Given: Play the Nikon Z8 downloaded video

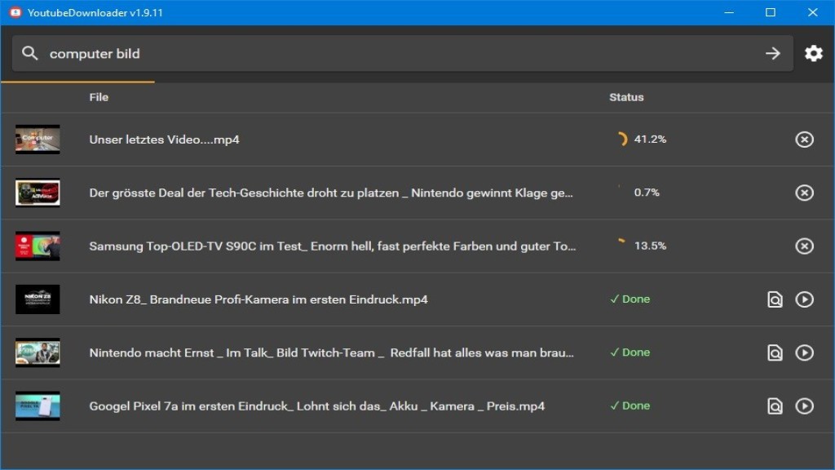Looking at the screenshot, I should click(x=804, y=299).
